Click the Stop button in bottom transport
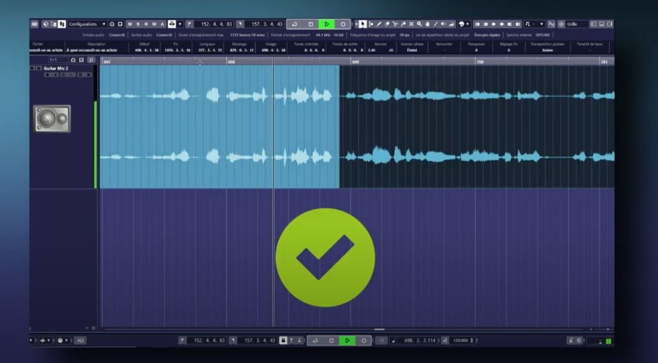The image size is (658, 363). 331,341
